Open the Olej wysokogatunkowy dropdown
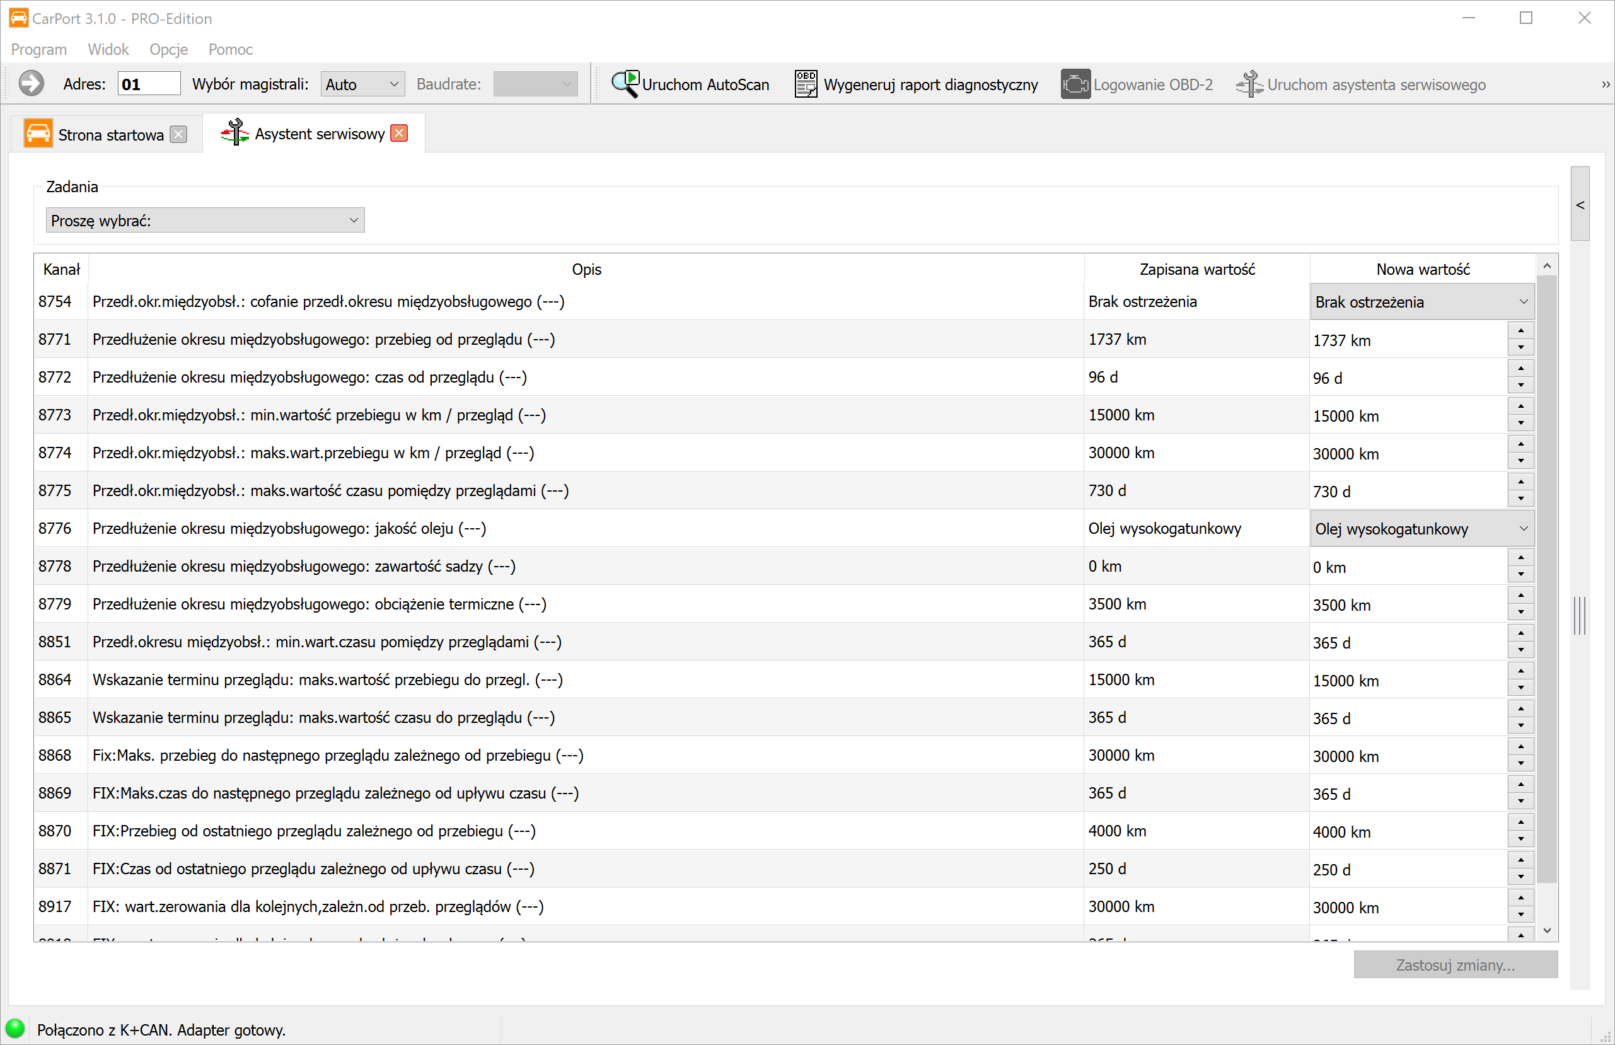Screen dimensions: 1615x1045 click(x=1421, y=529)
